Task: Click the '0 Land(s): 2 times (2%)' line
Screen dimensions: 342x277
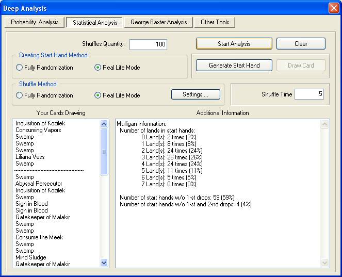Action: click(x=169, y=137)
